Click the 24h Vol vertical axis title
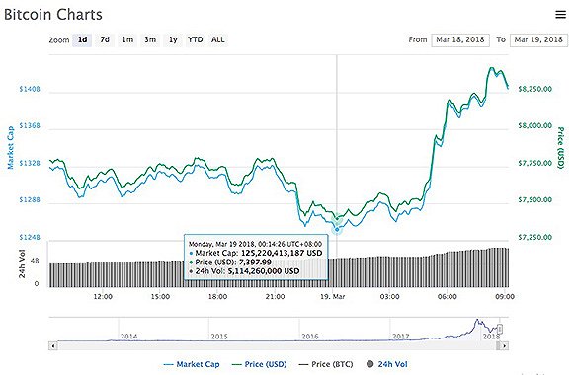 coord(22,263)
